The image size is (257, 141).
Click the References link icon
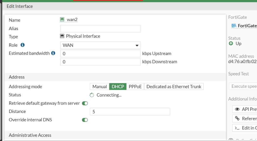point(237,118)
